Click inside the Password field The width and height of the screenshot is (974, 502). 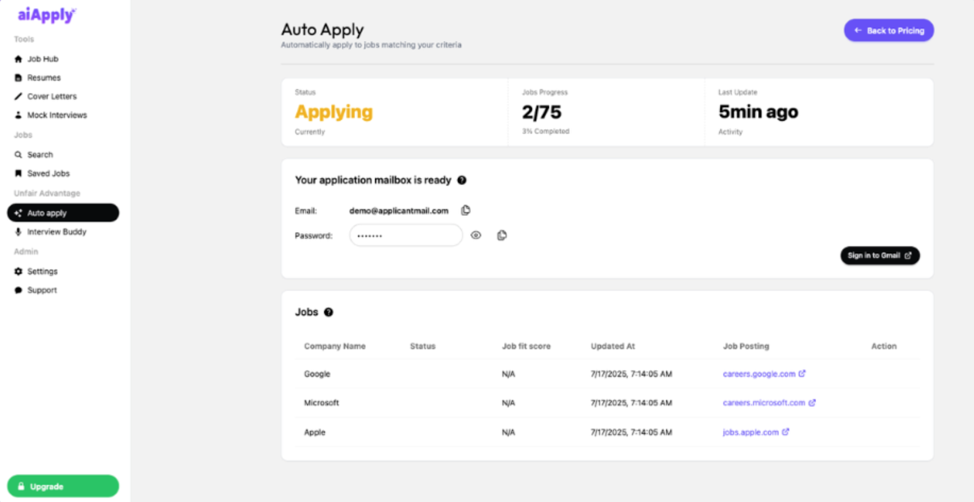[x=405, y=235]
